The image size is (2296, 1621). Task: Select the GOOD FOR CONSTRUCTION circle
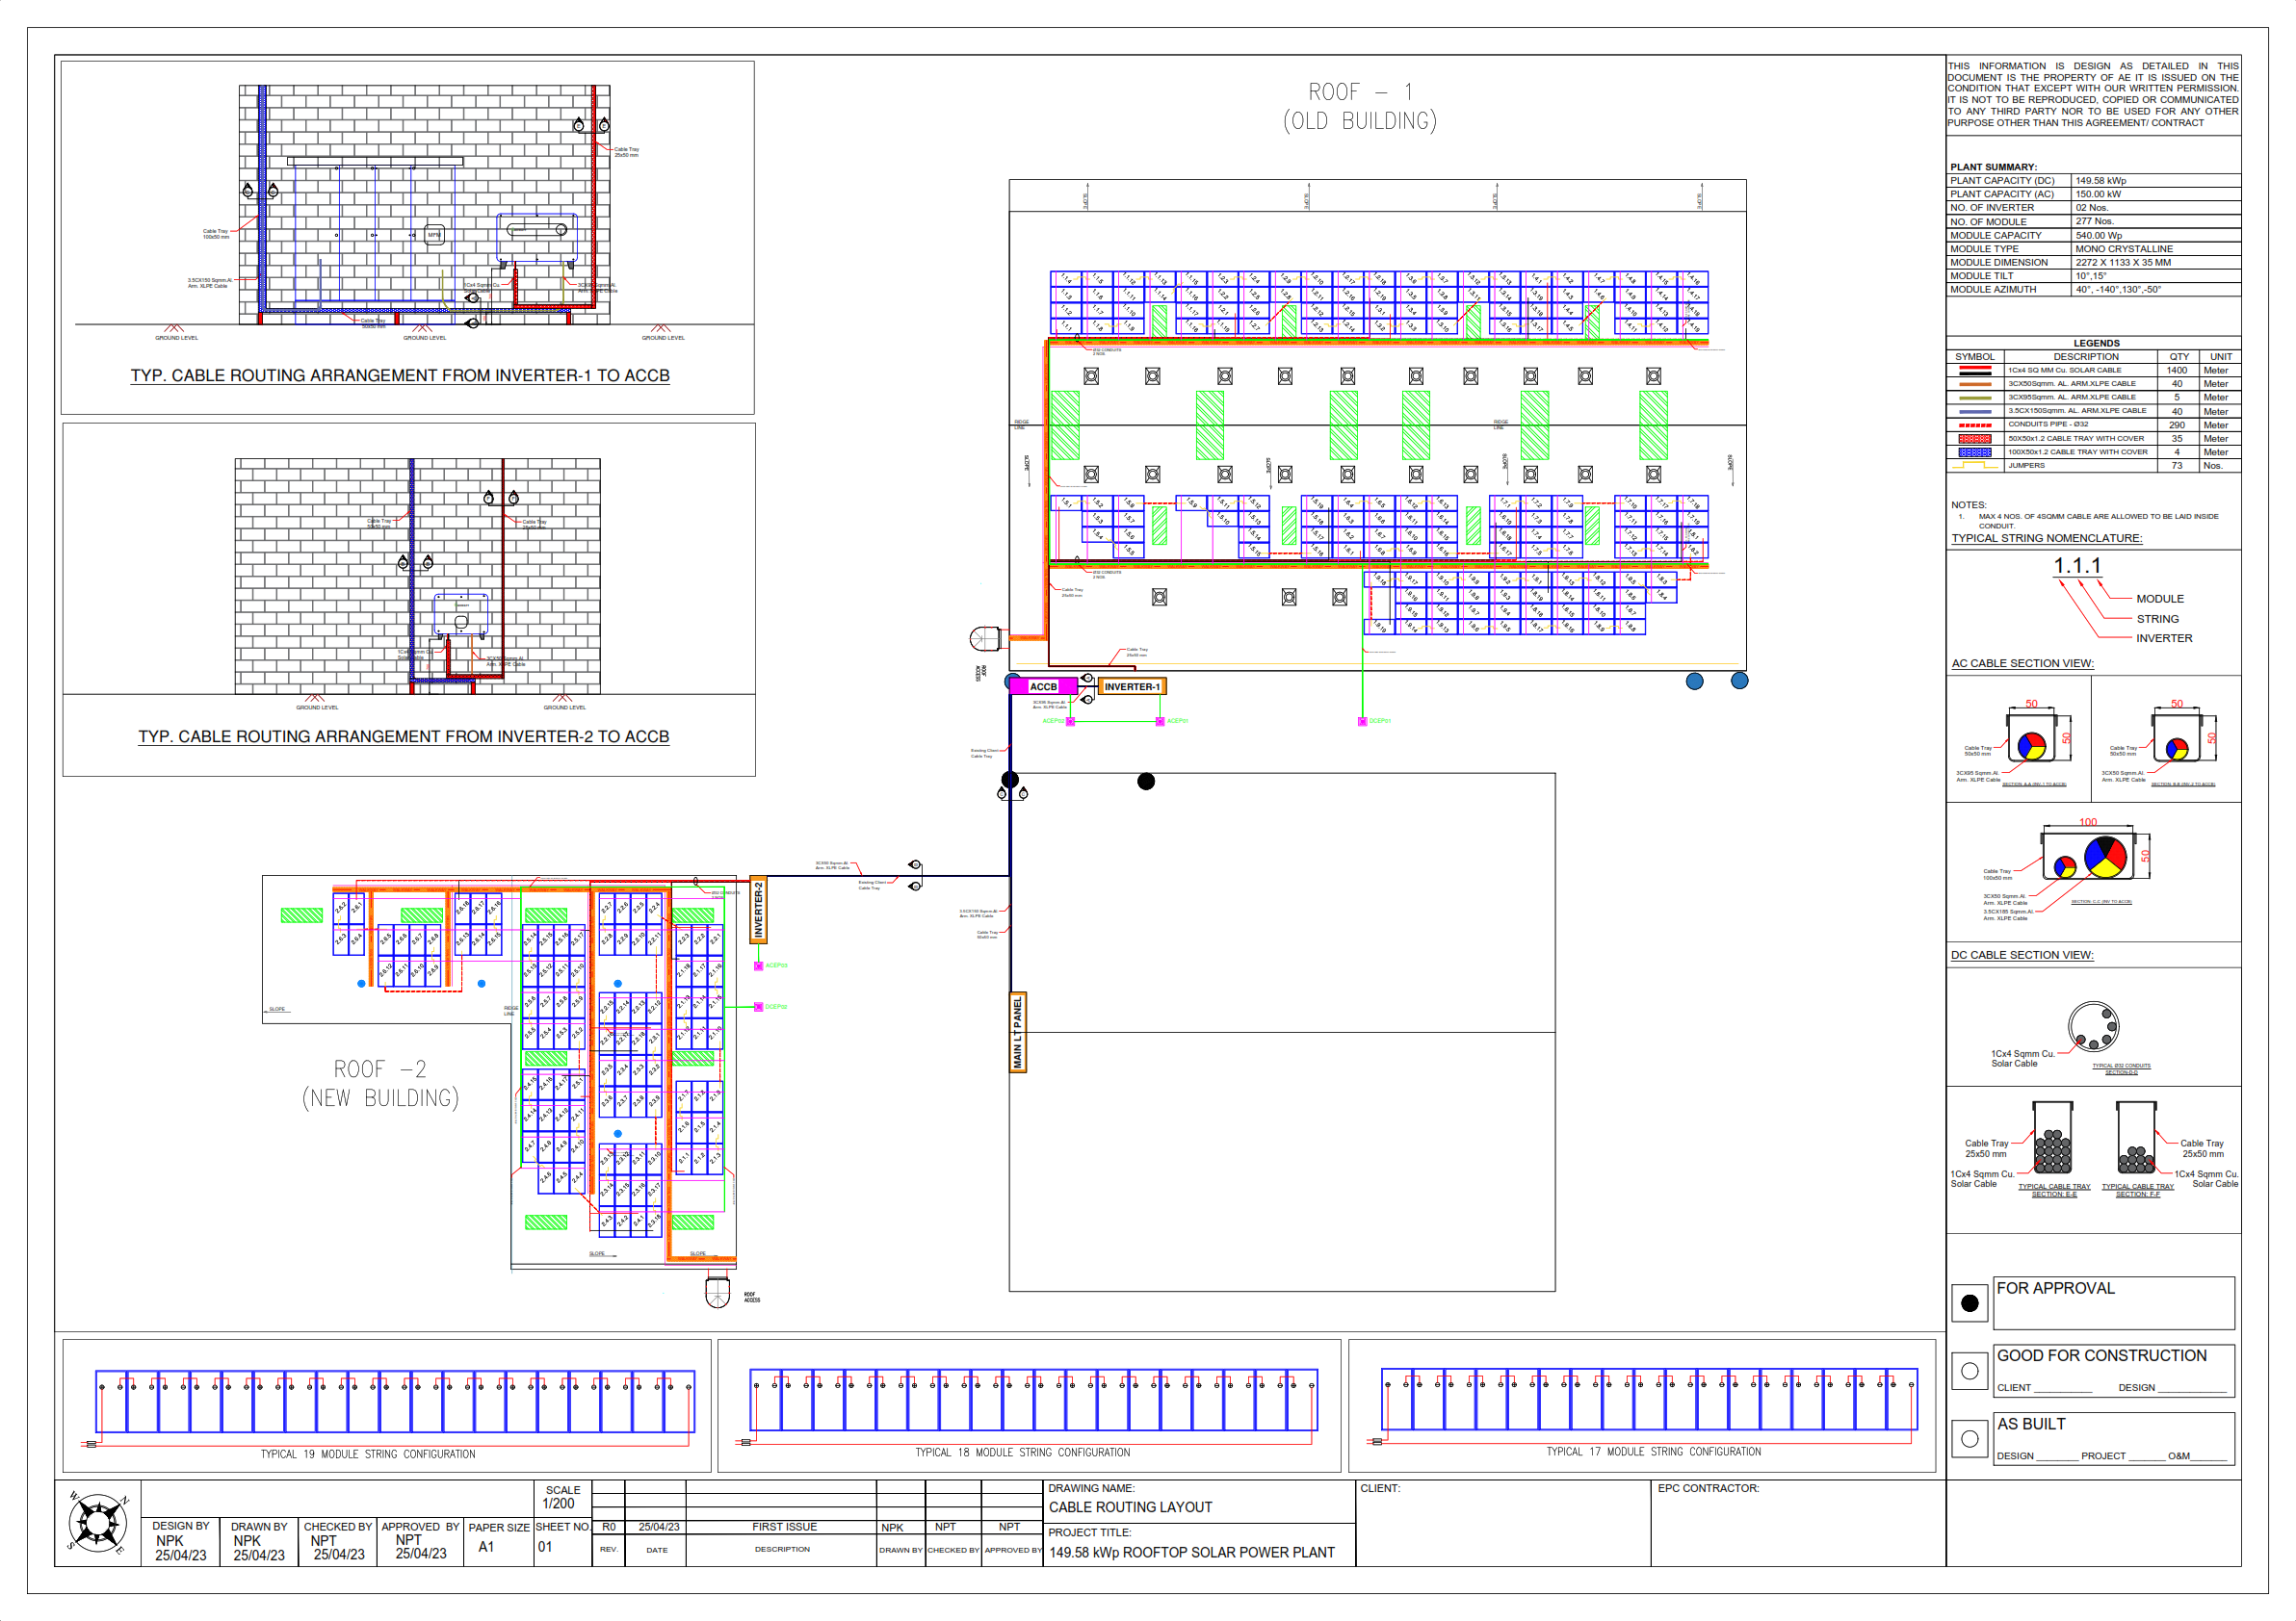1969,1371
